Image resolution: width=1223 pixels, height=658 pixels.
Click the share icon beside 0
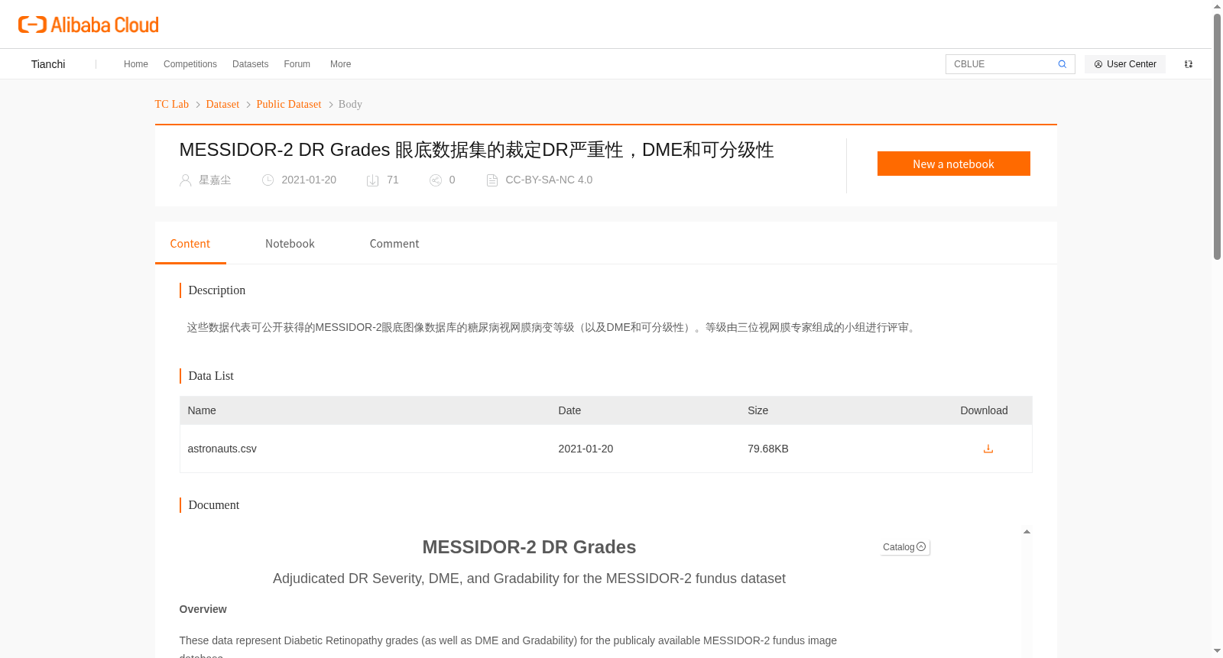click(x=436, y=180)
